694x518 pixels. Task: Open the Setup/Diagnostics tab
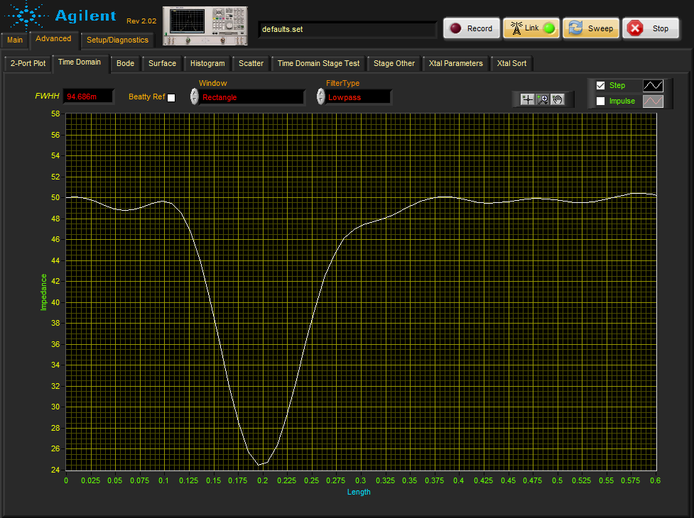pyautogui.click(x=117, y=40)
